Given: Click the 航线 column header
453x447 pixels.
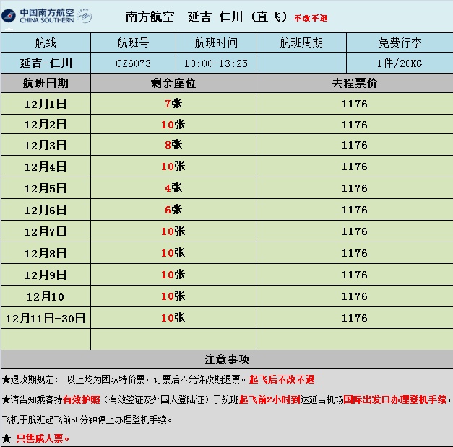Looking at the screenshot, I should (x=46, y=43).
